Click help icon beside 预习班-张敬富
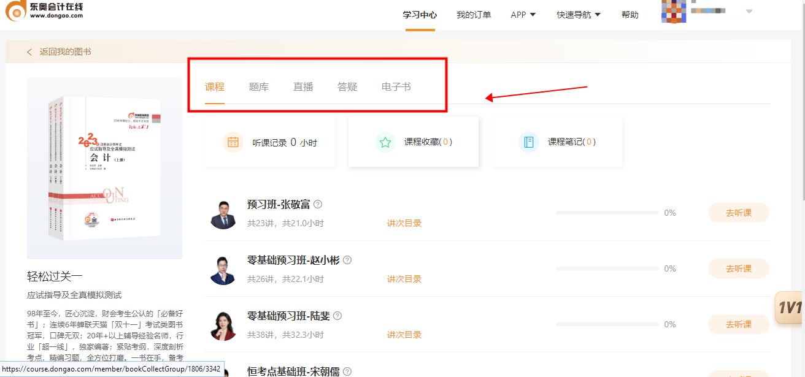The width and height of the screenshot is (805, 377). (x=318, y=205)
